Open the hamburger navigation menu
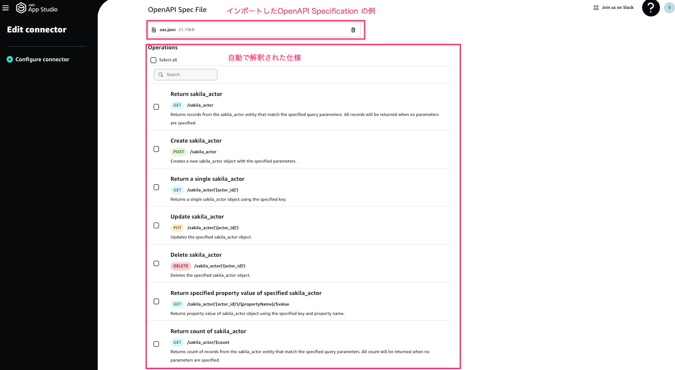675x370 pixels. click(x=6, y=8)
